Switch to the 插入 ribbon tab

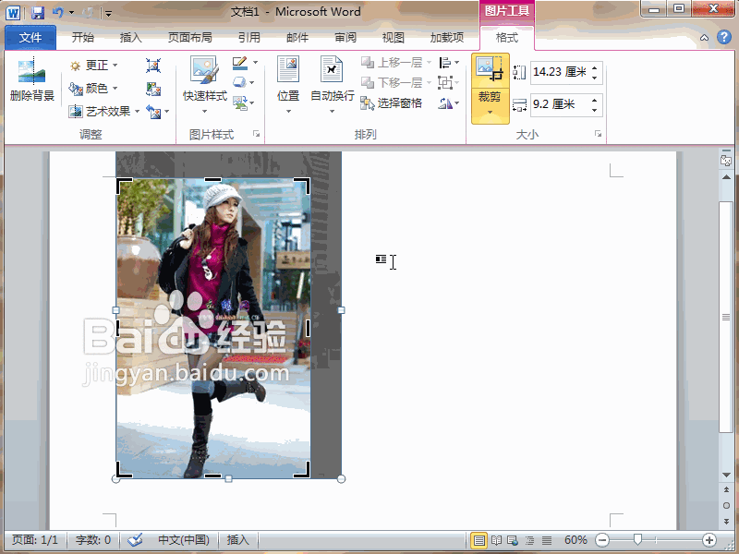pos(132,37)
